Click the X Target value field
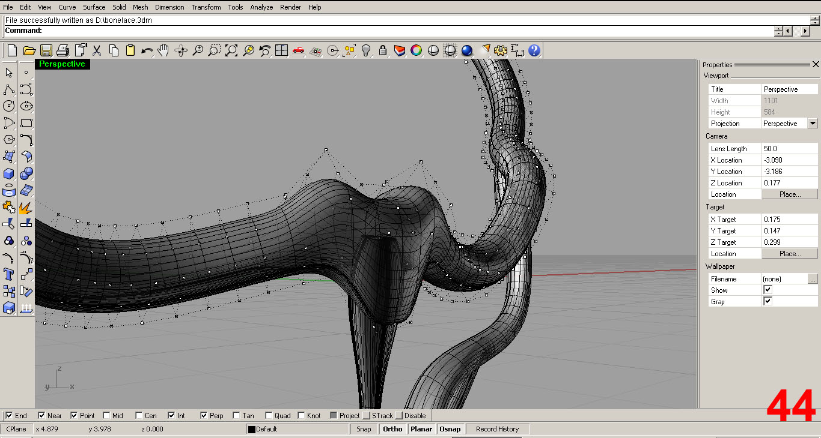Viewport: 821px width, 438px height. [x=790, y=220]
